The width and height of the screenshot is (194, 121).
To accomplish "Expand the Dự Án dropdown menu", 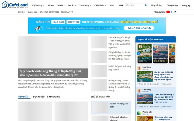I will [72, 5].
